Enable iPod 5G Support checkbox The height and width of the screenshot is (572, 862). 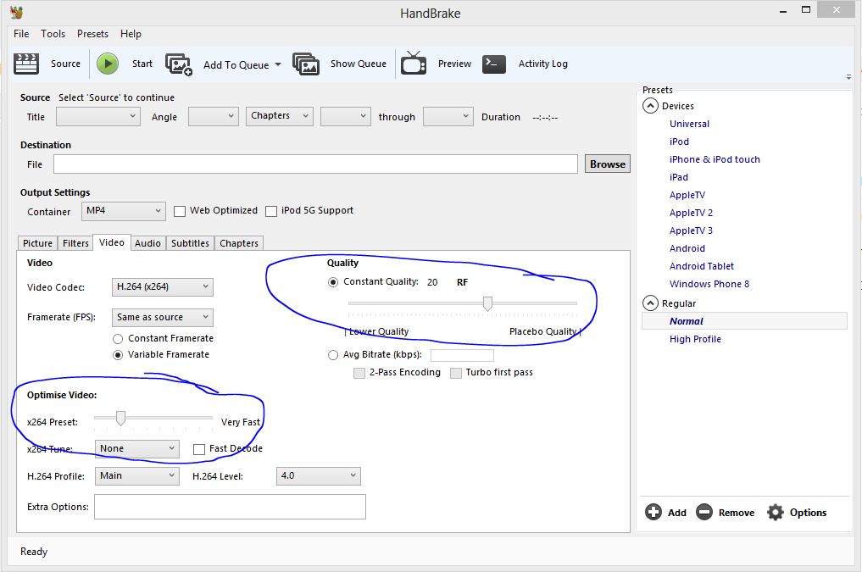point(271,211)
